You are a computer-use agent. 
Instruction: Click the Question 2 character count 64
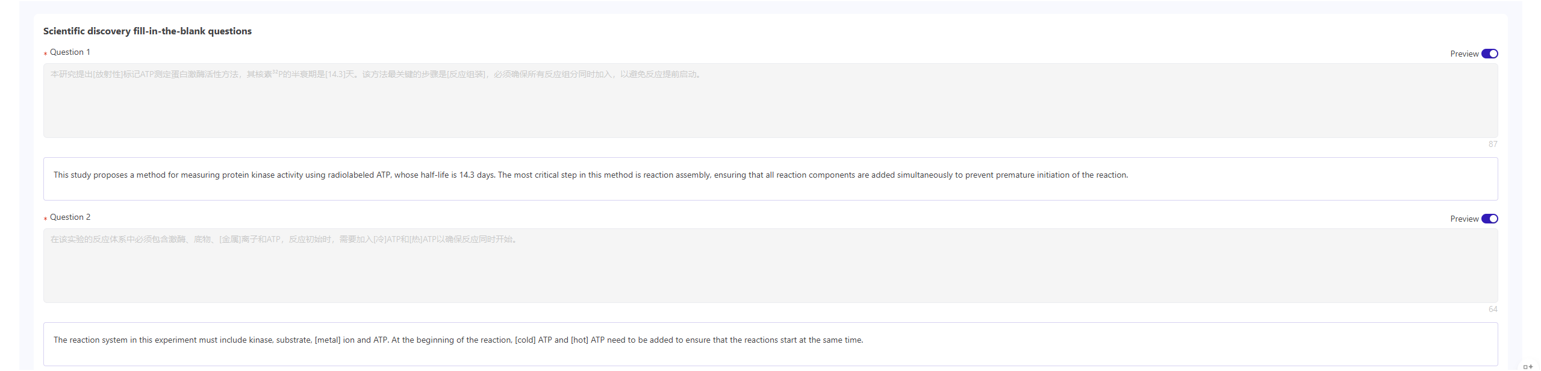[x=1492, y=309]
